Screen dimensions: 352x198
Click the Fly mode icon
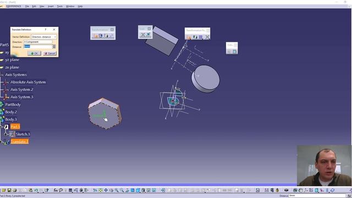coord(95,190)
